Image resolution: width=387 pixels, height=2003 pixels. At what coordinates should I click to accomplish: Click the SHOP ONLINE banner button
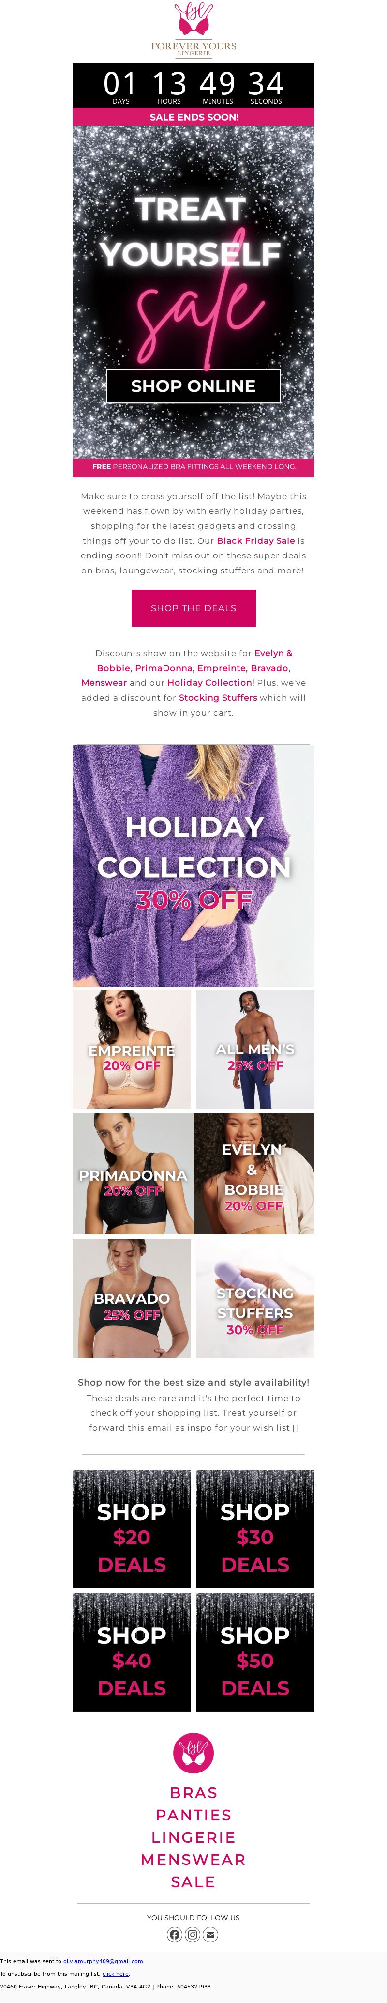point(193,385)
